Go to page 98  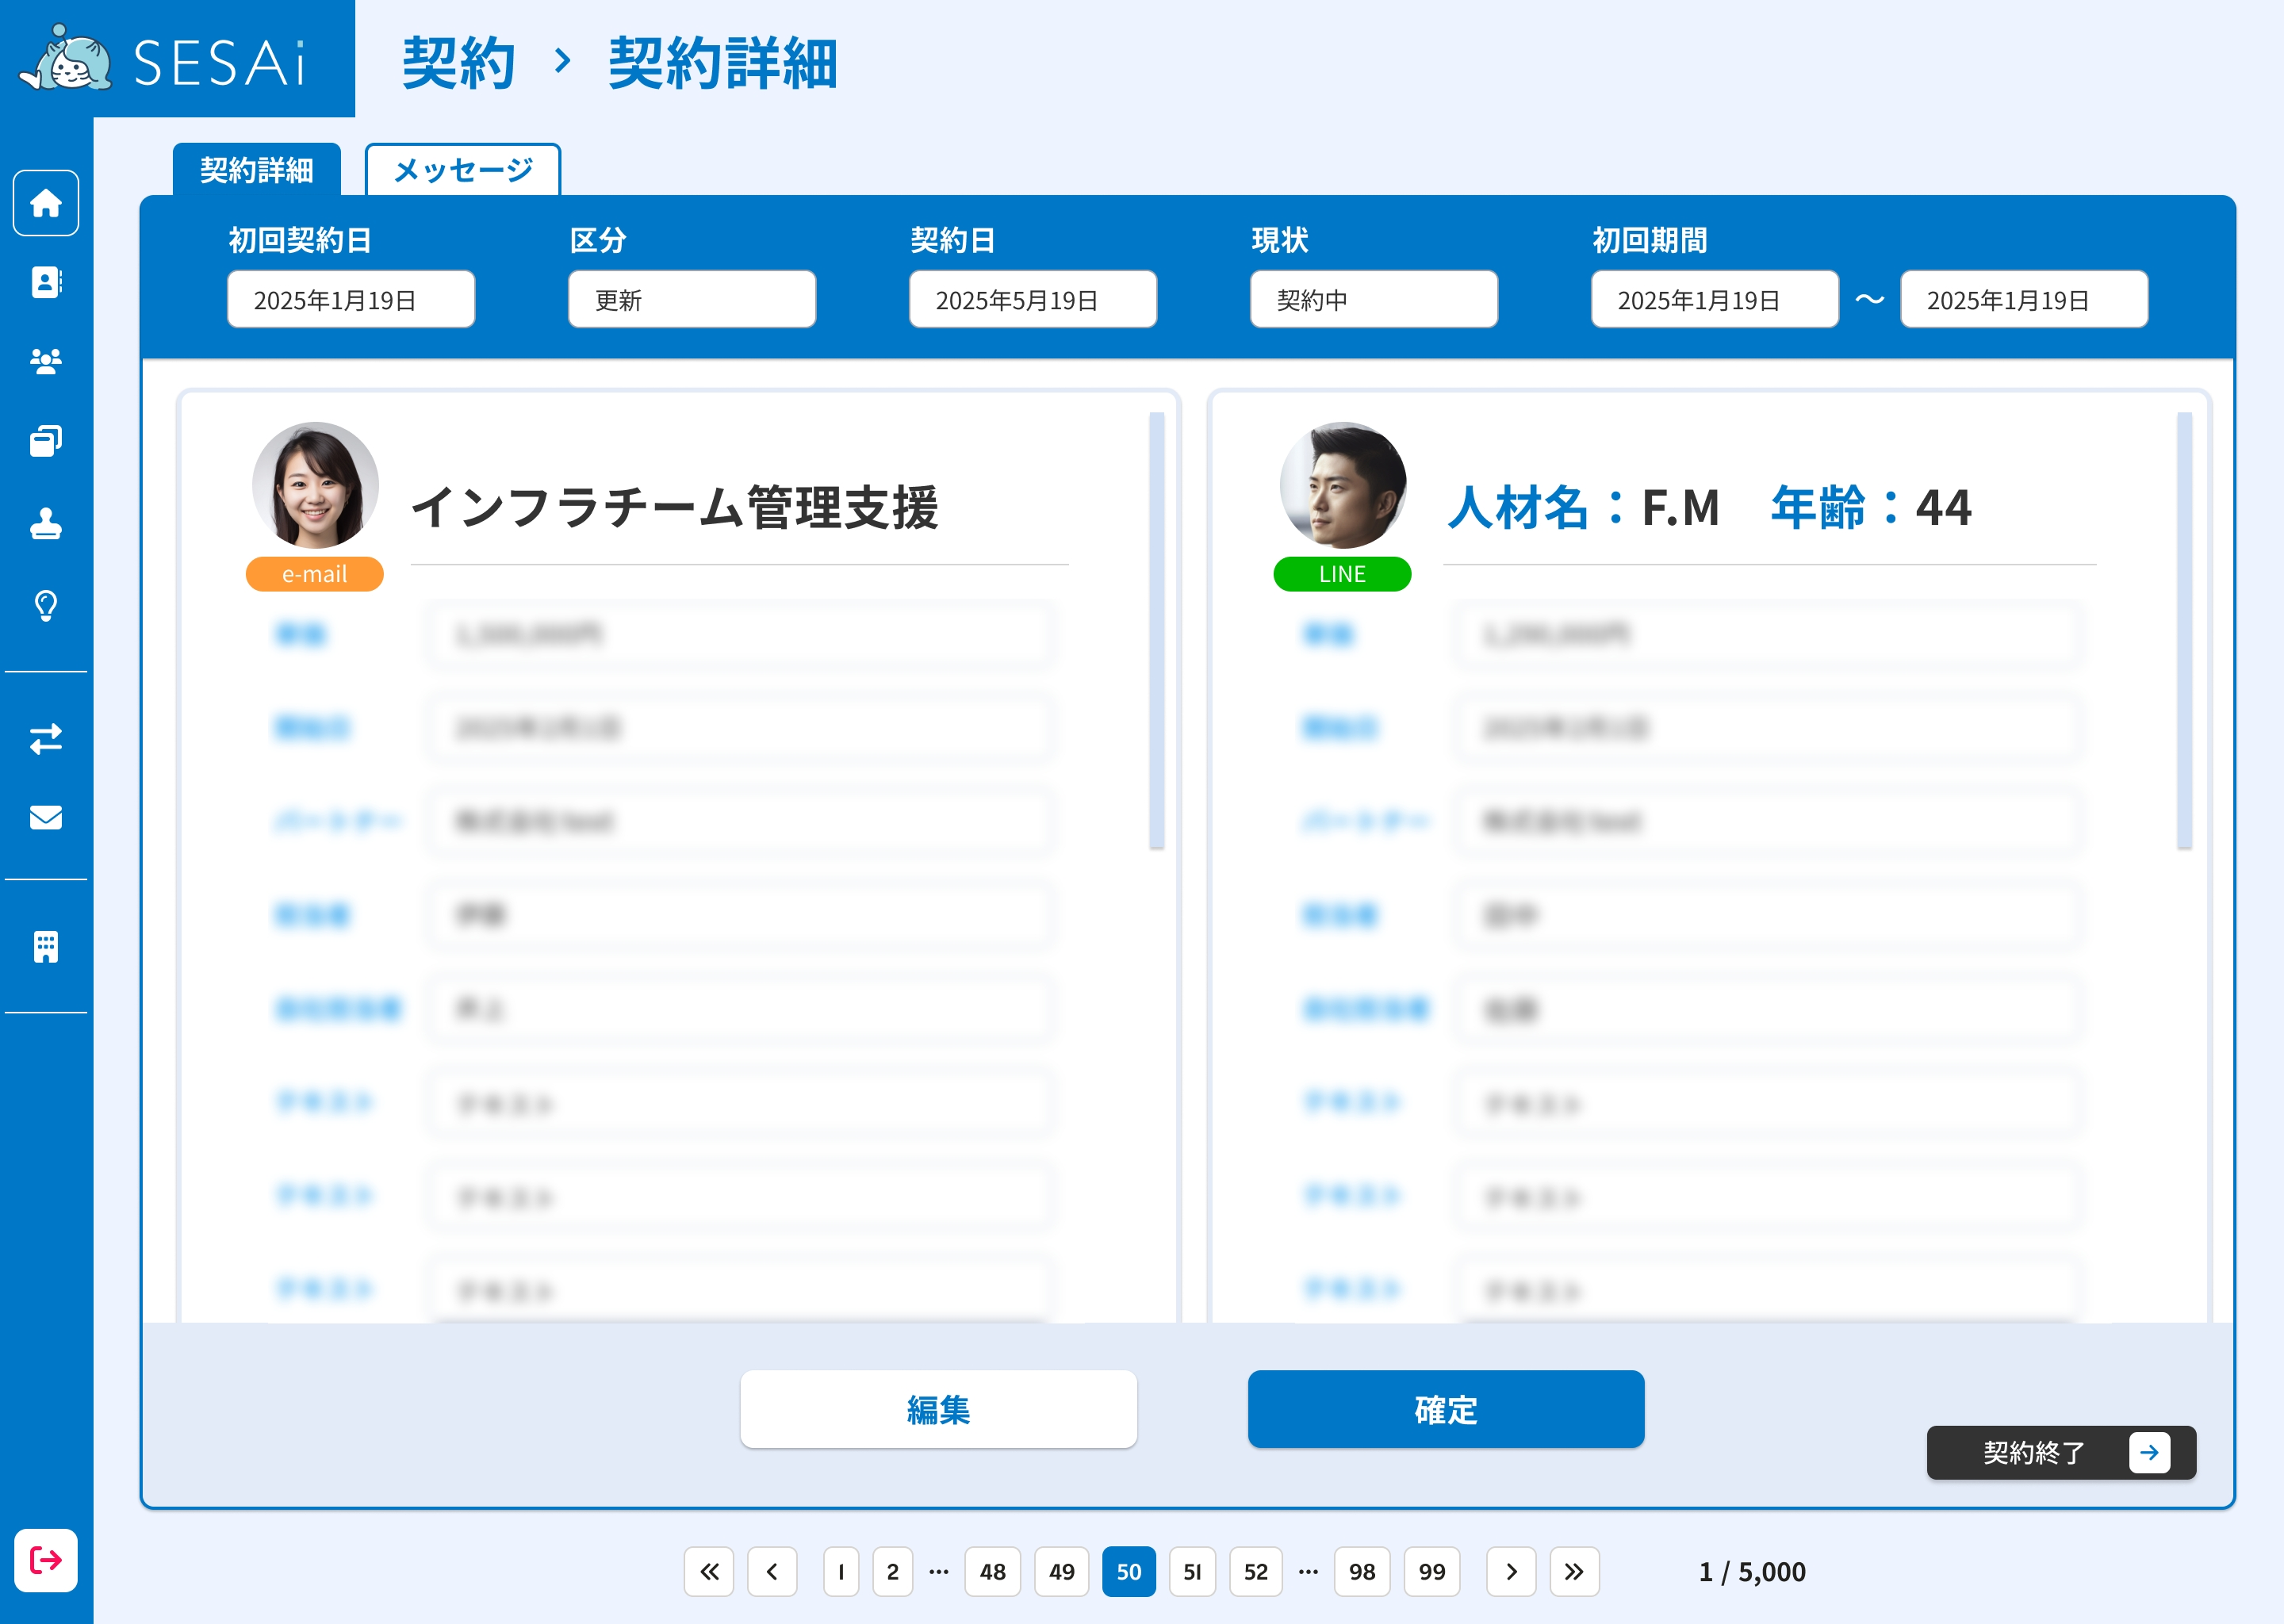[1362, 1572]
